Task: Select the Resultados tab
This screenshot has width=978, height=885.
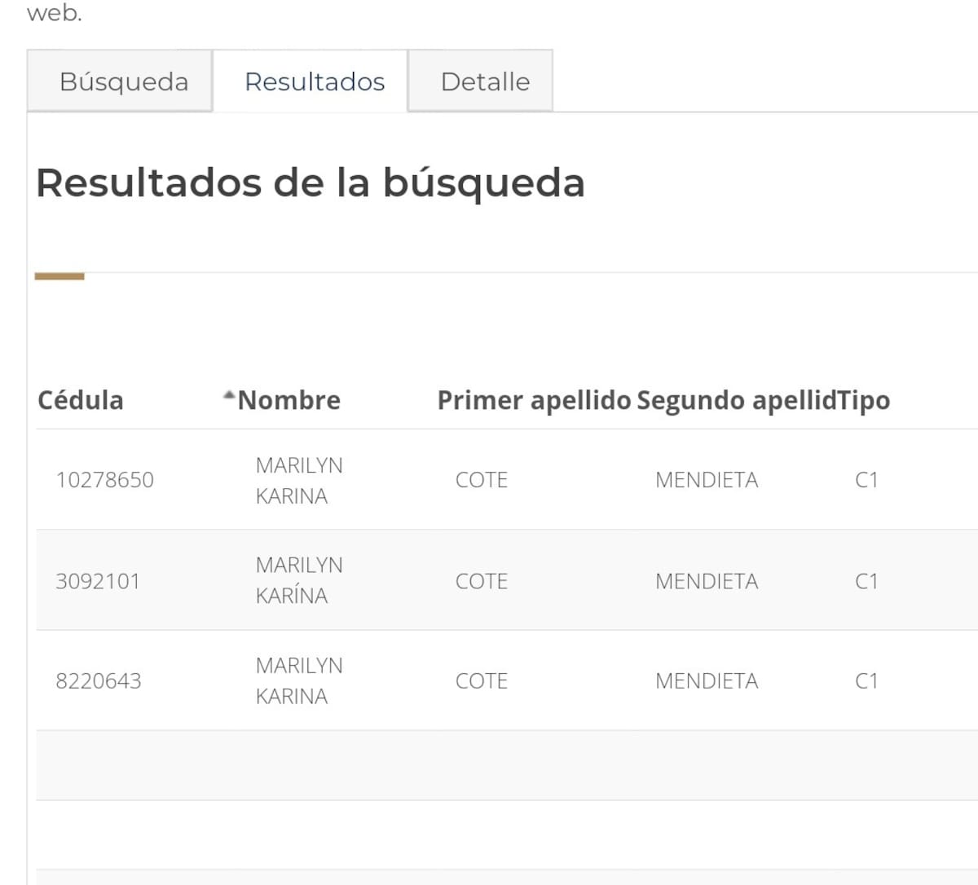Action: [315, 81]
